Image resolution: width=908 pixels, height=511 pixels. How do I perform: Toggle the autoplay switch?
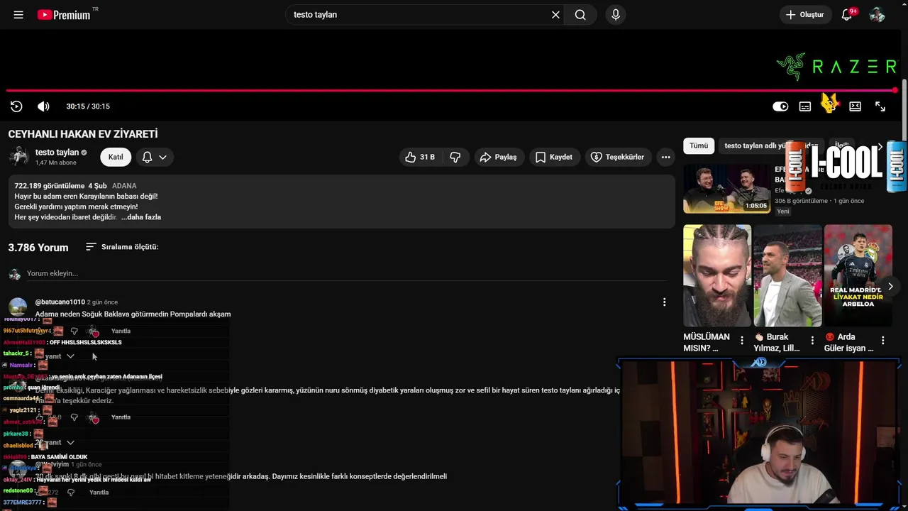pyautogui.click(x=780, y=106)
